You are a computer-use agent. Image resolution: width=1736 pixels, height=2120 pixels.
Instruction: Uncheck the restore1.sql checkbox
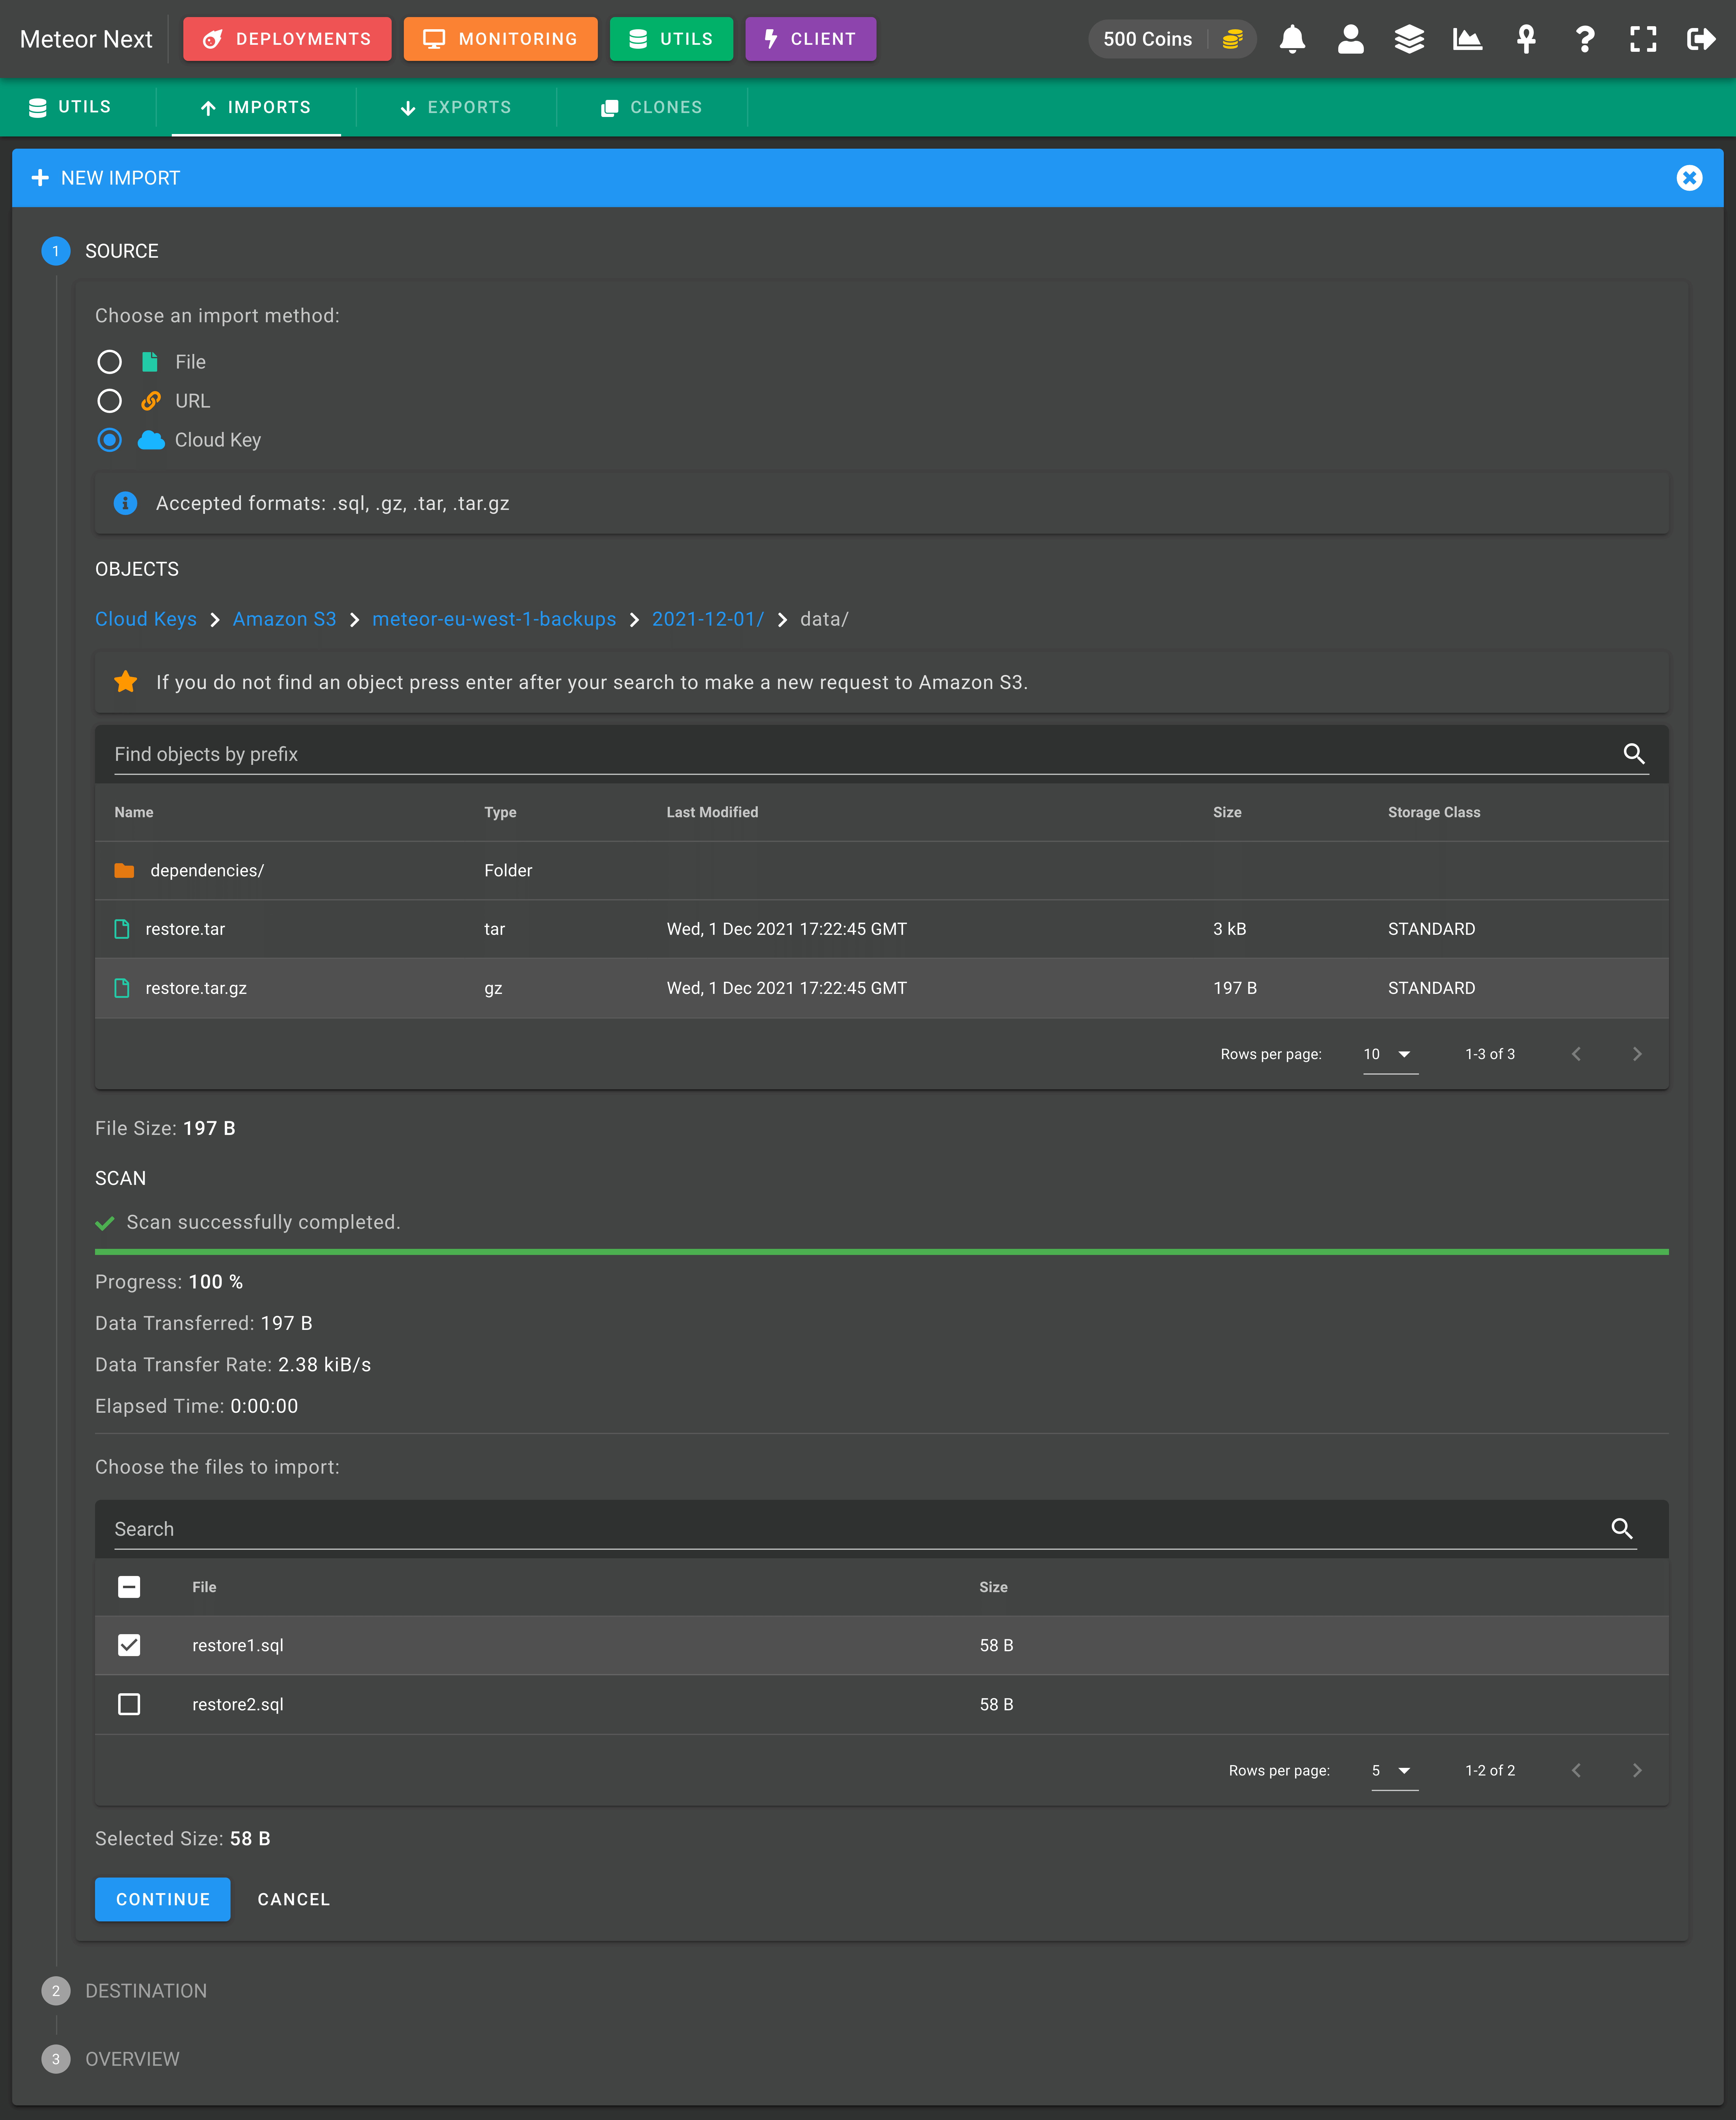pyautogui.click(x=129, y=1645)
